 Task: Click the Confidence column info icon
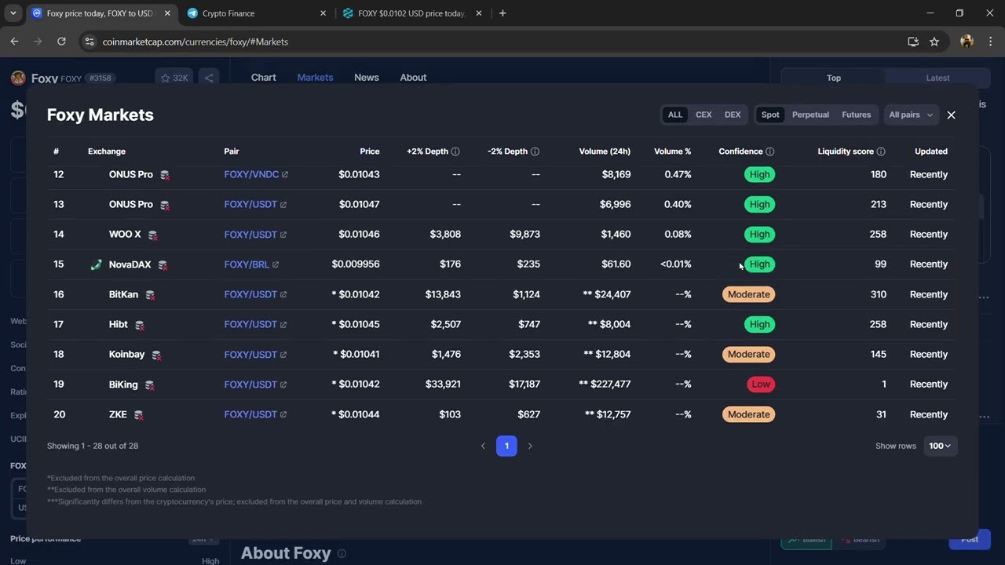pos(769,151)
